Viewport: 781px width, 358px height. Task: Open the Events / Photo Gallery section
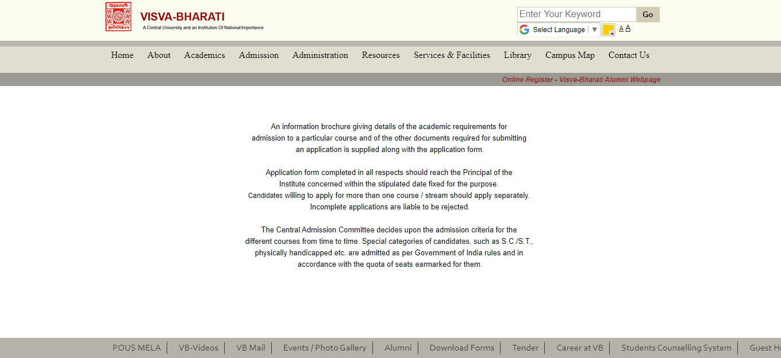tap(324, 348)
